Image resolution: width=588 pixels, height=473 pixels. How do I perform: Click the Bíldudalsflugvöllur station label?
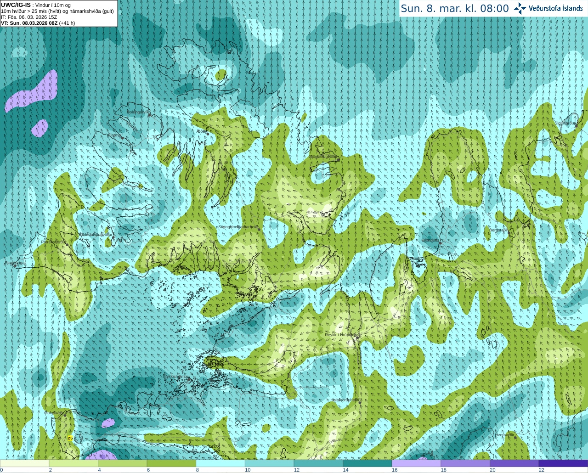pyautogui.click(x=96, y=234)
